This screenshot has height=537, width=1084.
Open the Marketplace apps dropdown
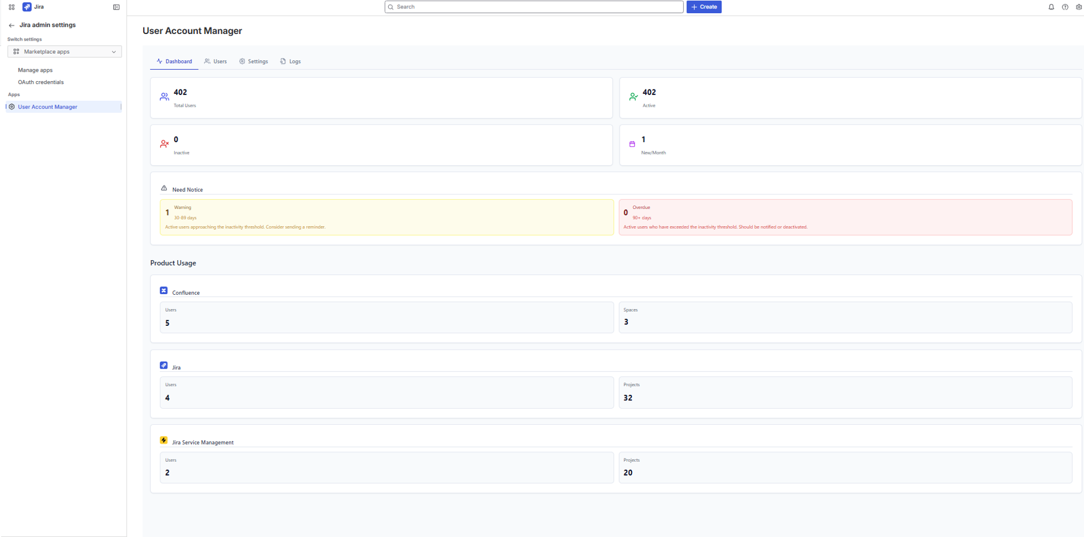tap(64, 51)
